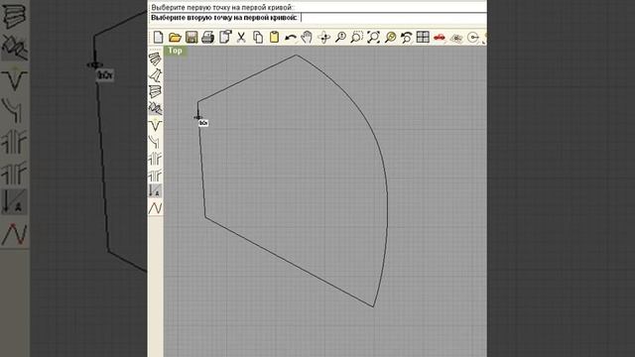635x357 pixels.
Task: Undo view change with the magnifier-arrow icon
Action: tap(406, 38)
